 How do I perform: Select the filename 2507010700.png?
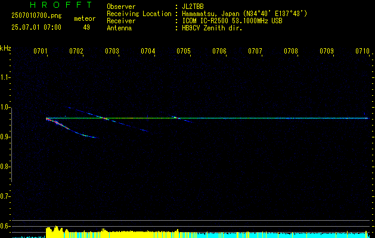click(36, 16)
